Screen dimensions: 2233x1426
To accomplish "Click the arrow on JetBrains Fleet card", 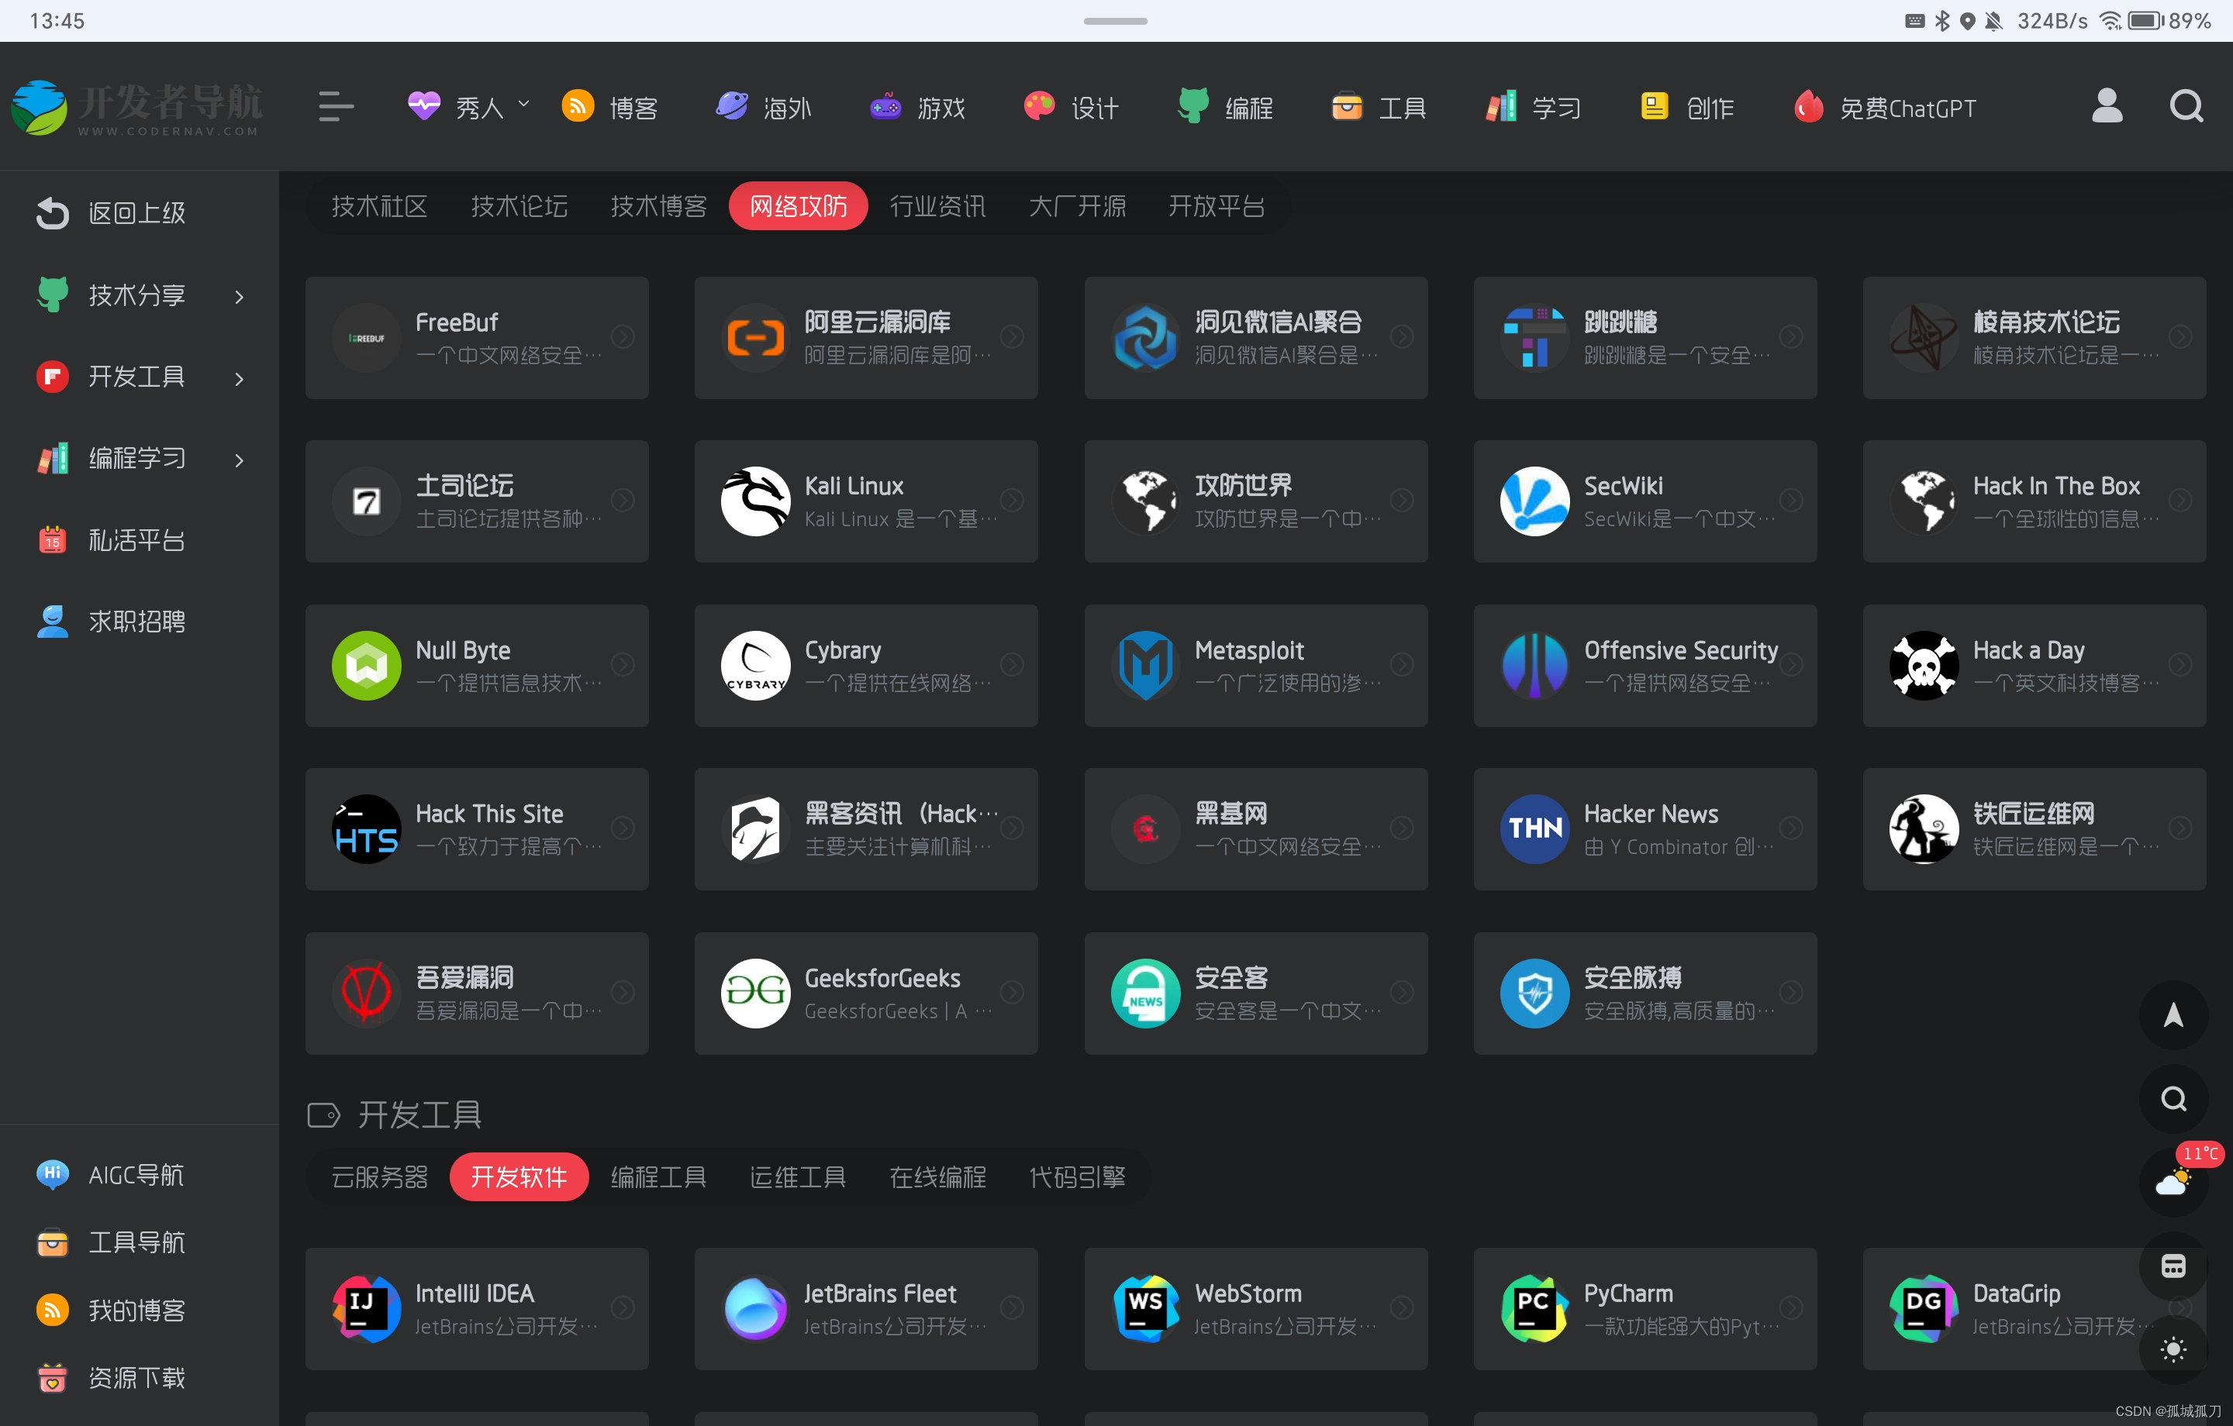I will [x=1012, y=1307].
